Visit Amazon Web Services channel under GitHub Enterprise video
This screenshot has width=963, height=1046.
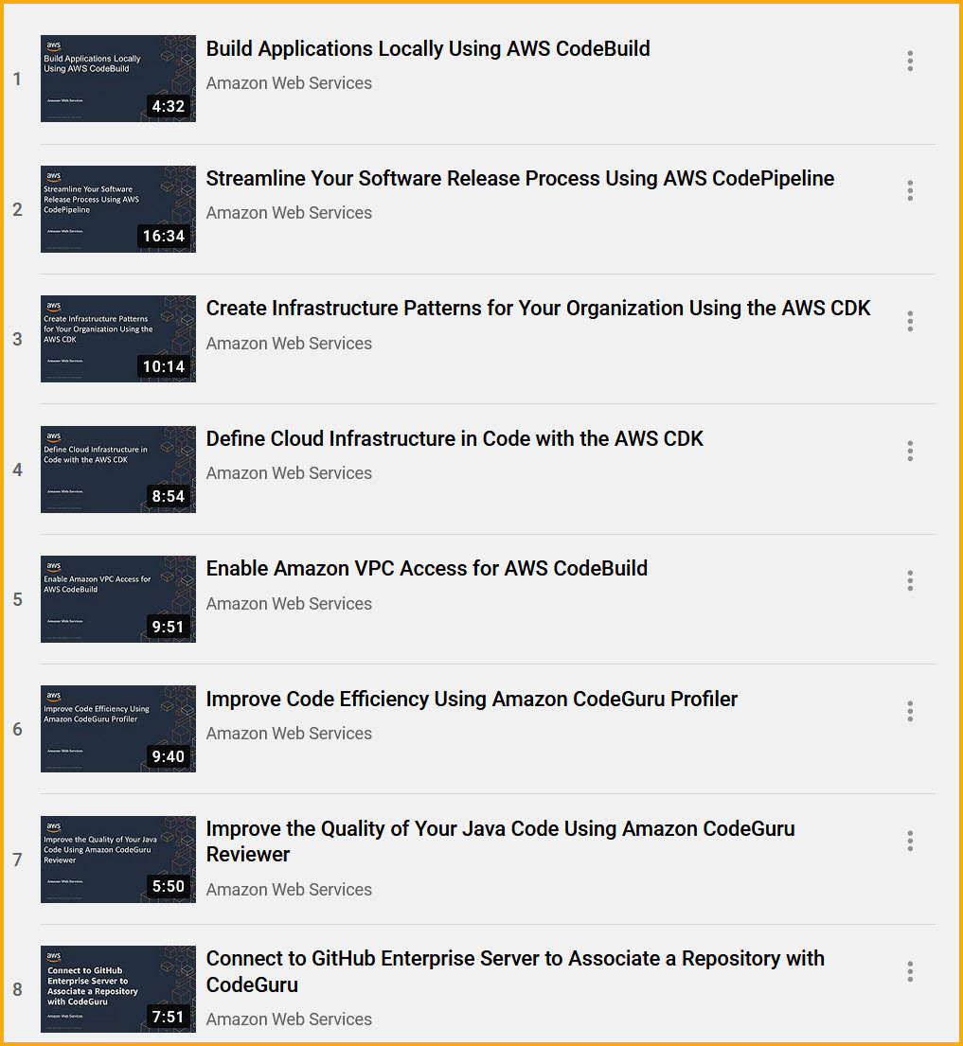tap(289, 1019)
